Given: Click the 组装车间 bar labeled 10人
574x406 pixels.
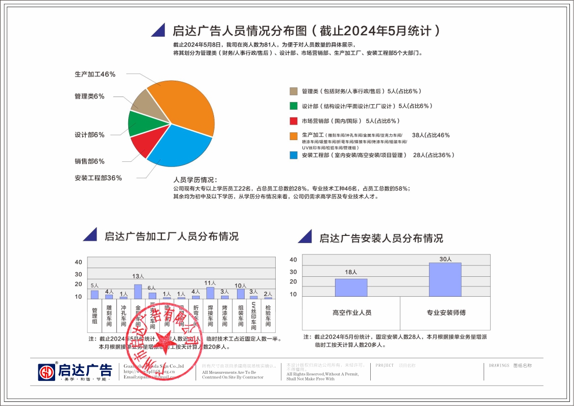Looking at the screenshot, I should [241, 294].
